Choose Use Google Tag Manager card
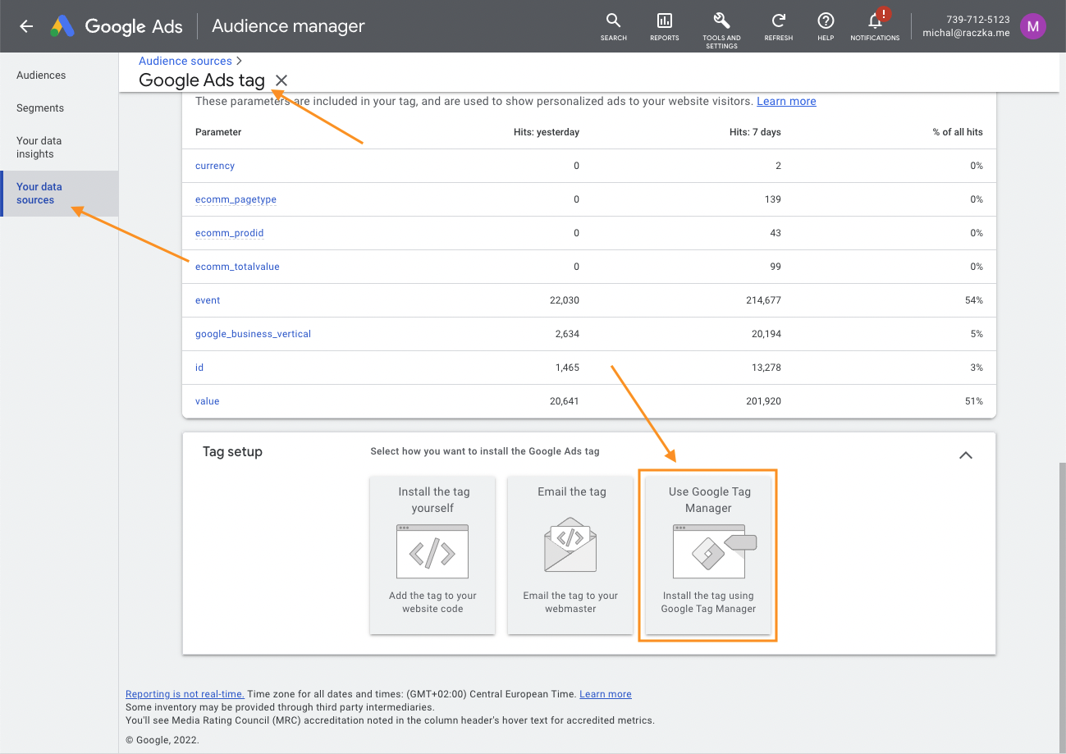 tap(708, 555)
